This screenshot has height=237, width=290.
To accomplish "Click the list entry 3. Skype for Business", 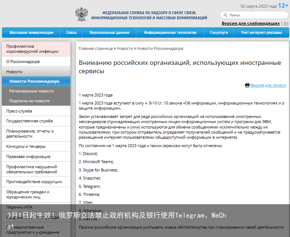I will pos(98,170).
